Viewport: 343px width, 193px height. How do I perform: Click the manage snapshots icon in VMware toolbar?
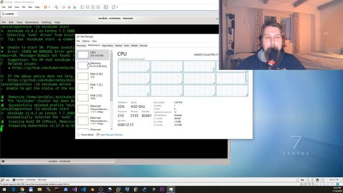tap(74, 7)
